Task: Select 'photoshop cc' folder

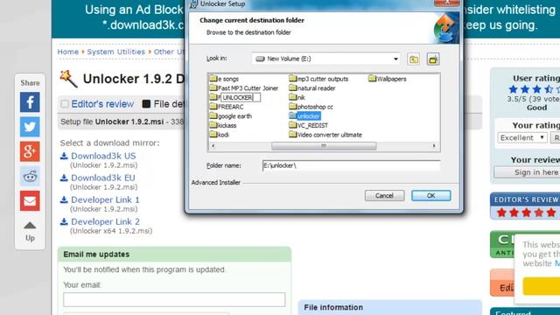Action: pos(311,107)
